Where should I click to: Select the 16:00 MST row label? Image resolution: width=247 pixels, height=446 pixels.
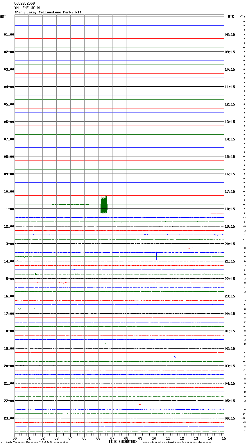(9, 296)
